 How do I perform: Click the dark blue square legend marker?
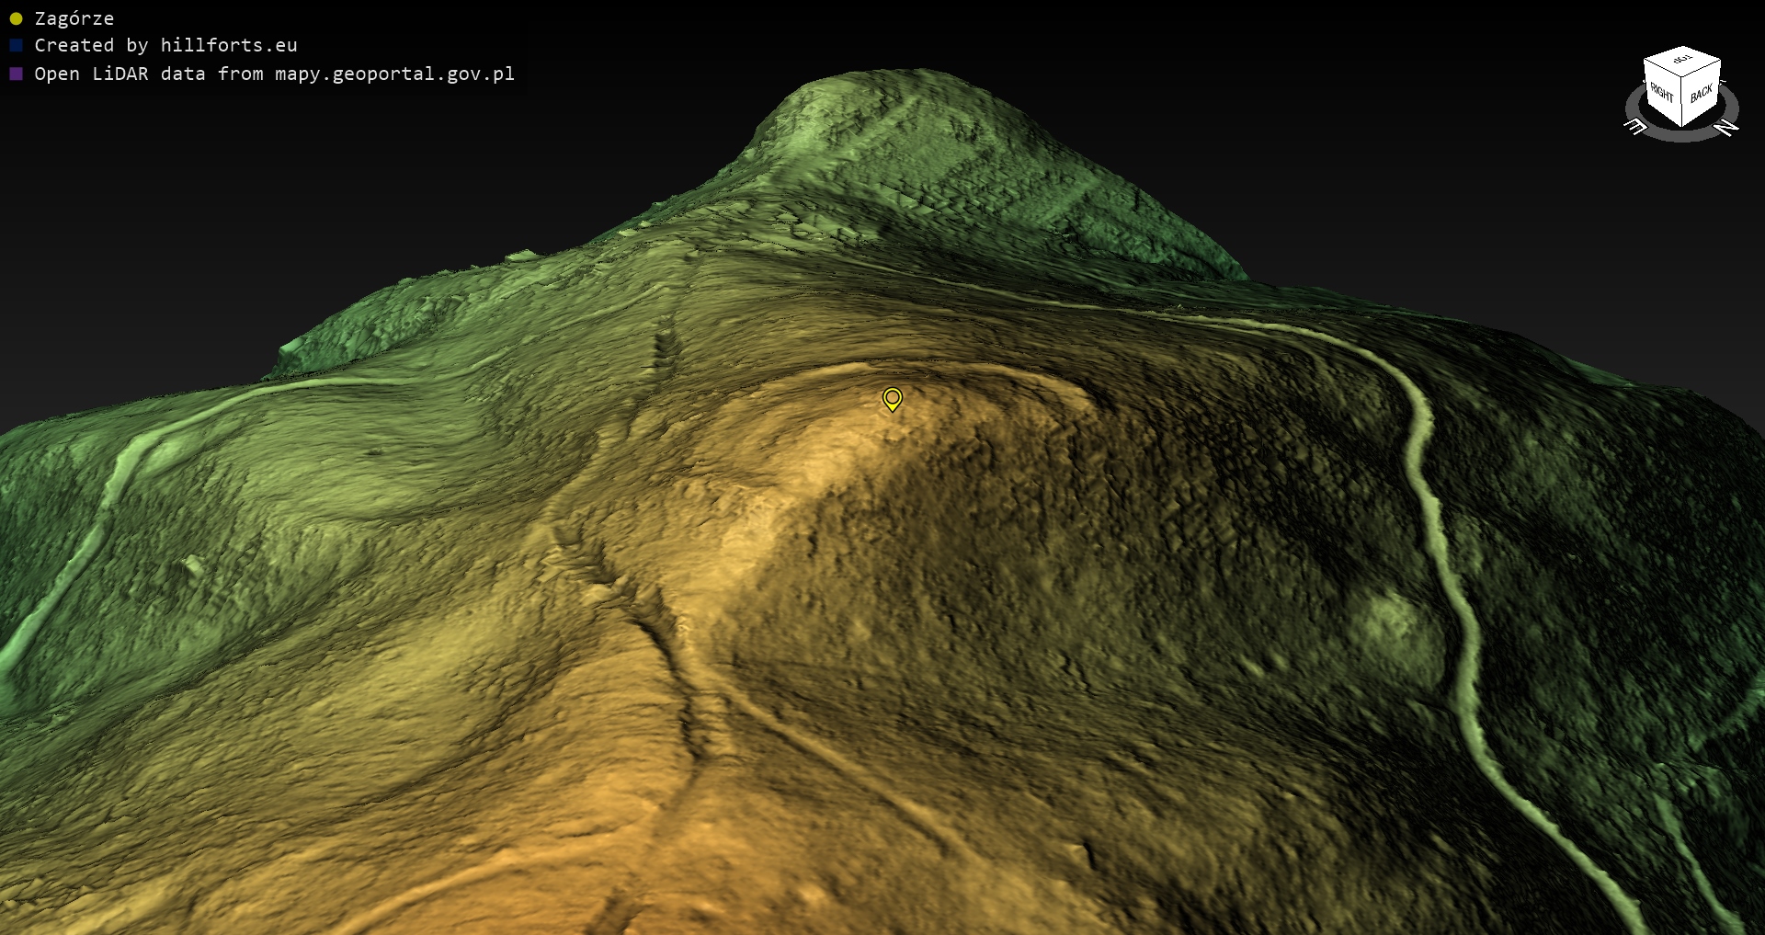(x=16, y=45)
